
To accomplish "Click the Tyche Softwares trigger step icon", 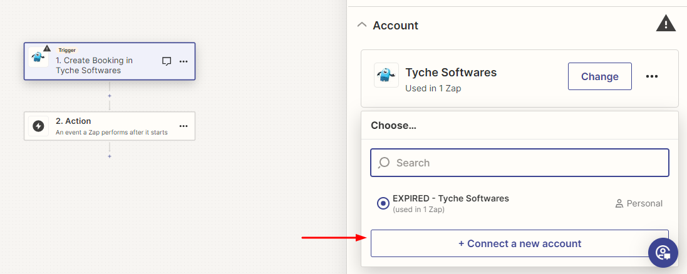I will click(x=39, y=57).
